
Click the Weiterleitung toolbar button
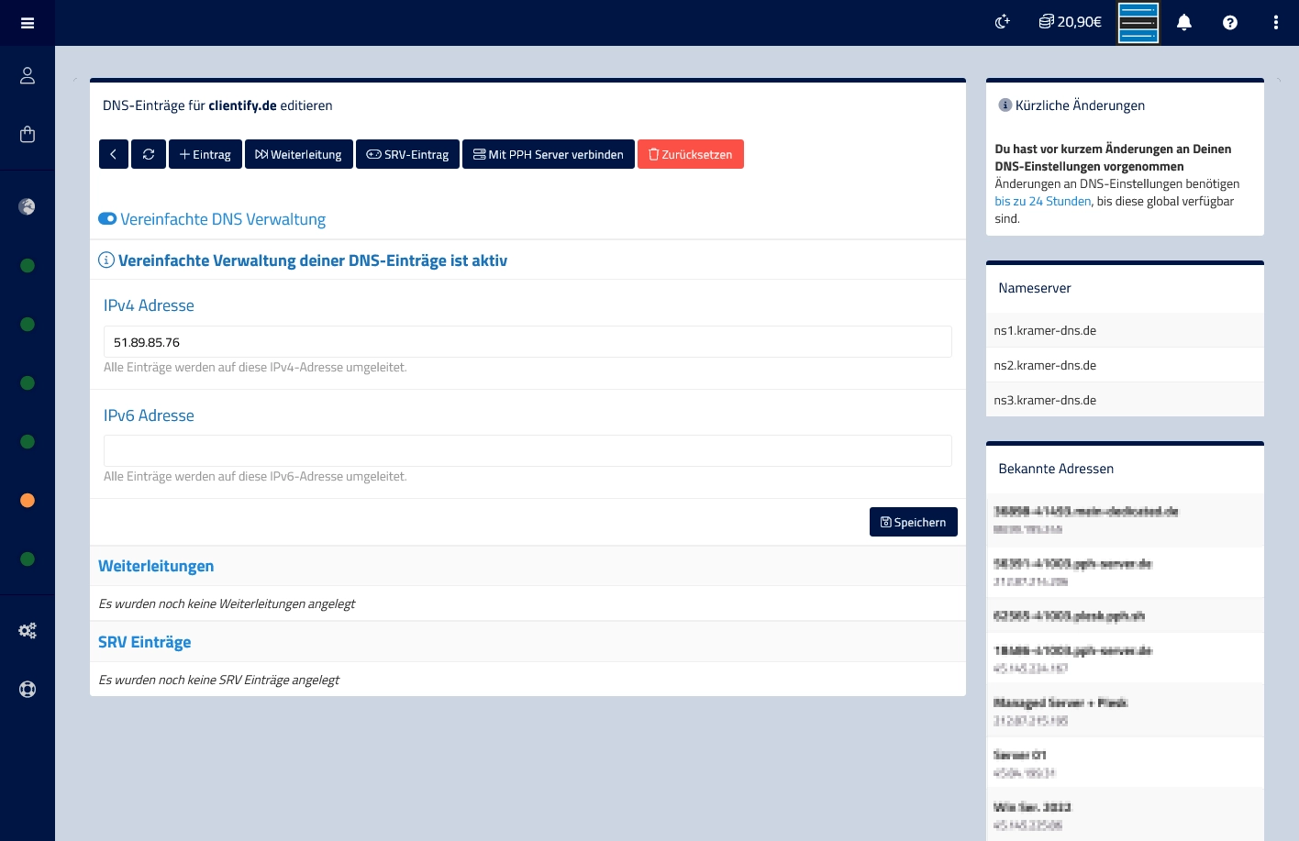coord(298,154)
